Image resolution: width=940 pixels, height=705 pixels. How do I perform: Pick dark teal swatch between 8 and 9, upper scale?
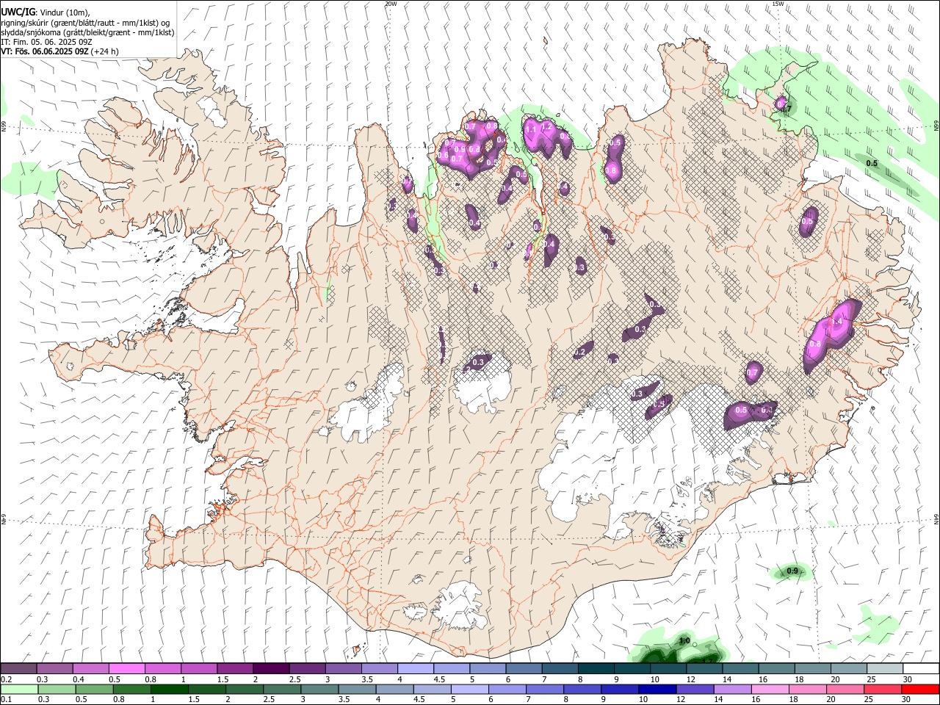tap(596, 669)
